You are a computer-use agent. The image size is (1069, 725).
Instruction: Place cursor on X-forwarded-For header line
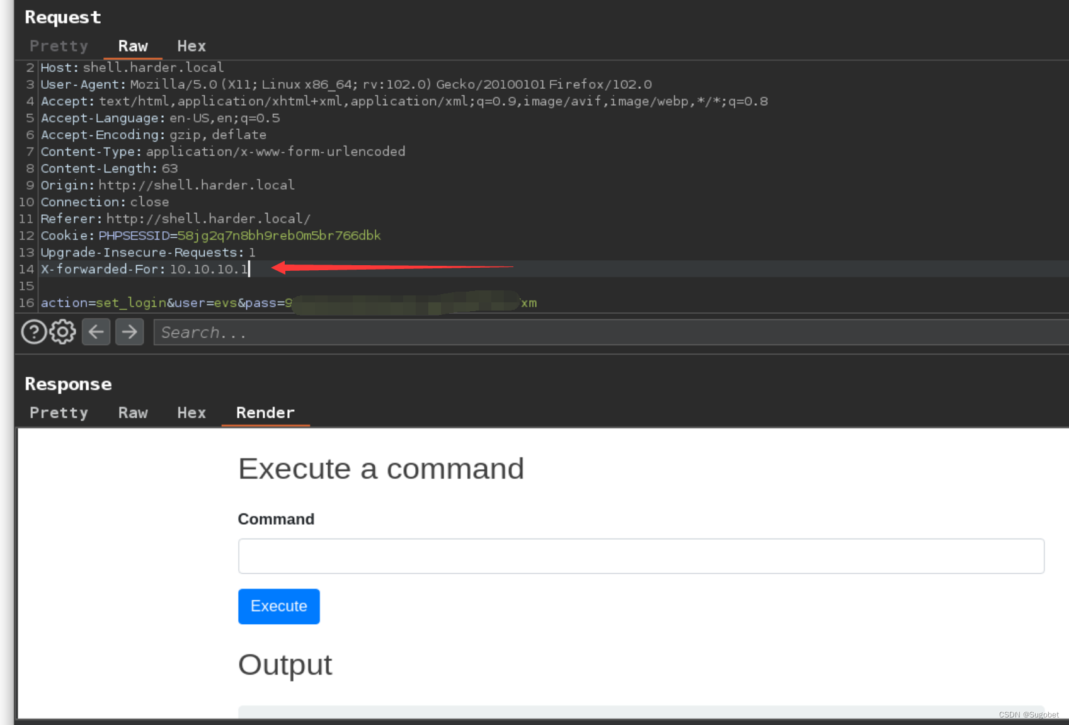coord(145,269)
